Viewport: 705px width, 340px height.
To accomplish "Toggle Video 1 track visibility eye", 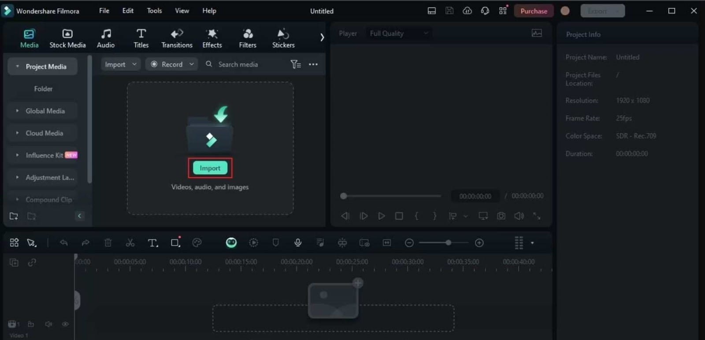I will [65, 324].
